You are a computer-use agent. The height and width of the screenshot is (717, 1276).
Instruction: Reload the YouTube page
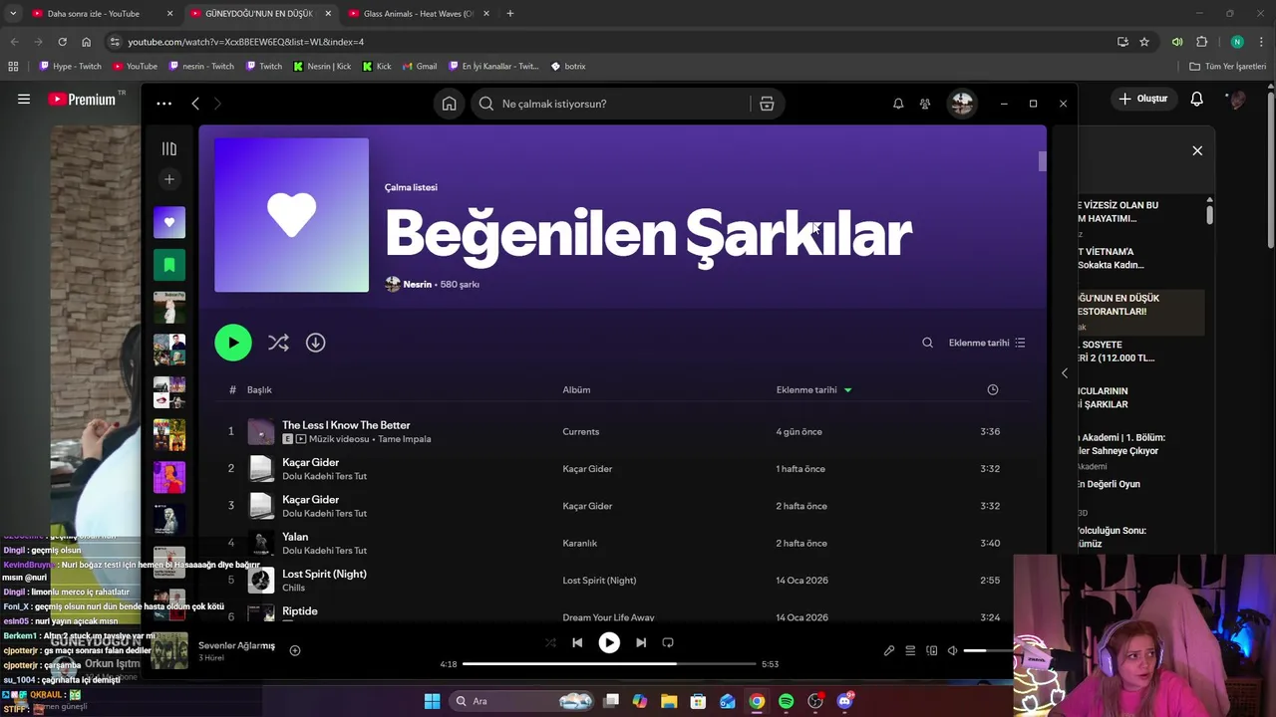click(62, 42)
